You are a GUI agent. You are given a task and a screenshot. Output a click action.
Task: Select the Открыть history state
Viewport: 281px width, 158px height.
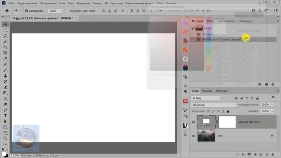pyautogui.click(x=234, y=34)
